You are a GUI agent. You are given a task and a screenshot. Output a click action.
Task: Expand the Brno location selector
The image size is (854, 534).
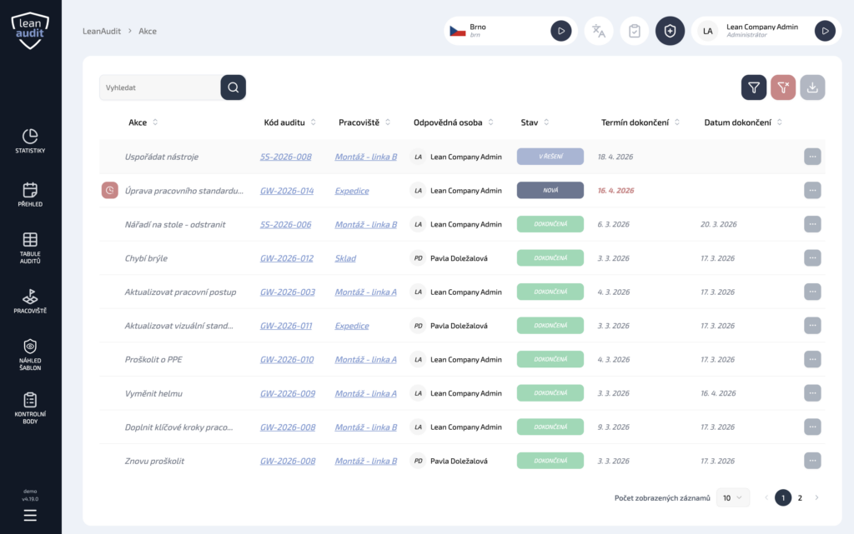click(x=561, y=31)
